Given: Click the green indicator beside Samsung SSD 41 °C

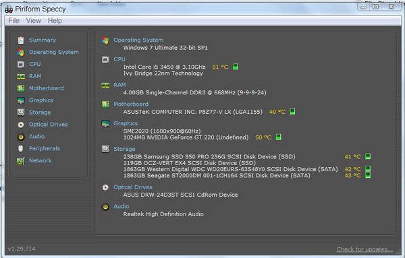Looking at the screenshot, I should pyautogui.click(x=368, y=156).
